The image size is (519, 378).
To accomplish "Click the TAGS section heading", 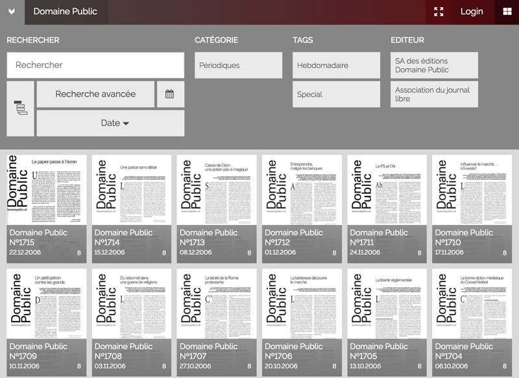I will (x=302, y=40).
